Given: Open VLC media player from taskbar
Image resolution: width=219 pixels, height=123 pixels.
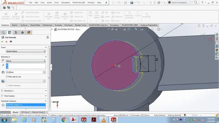Looking at the screenshot, I should click(x=104, y=120).
